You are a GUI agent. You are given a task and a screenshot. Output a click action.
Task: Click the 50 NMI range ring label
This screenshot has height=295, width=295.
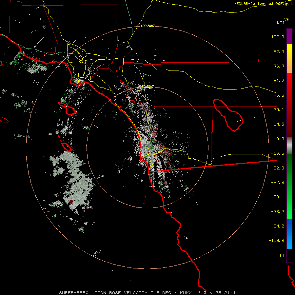147,87
